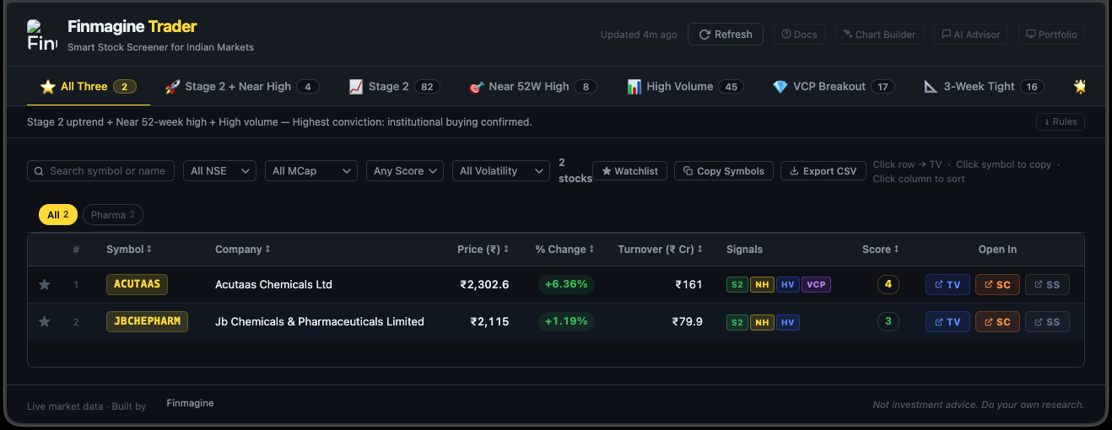
Task: Open the All MCap dropdown
Action: [310, 171]
